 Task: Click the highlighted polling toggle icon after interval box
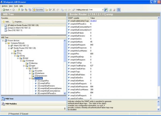click(106, 10)
